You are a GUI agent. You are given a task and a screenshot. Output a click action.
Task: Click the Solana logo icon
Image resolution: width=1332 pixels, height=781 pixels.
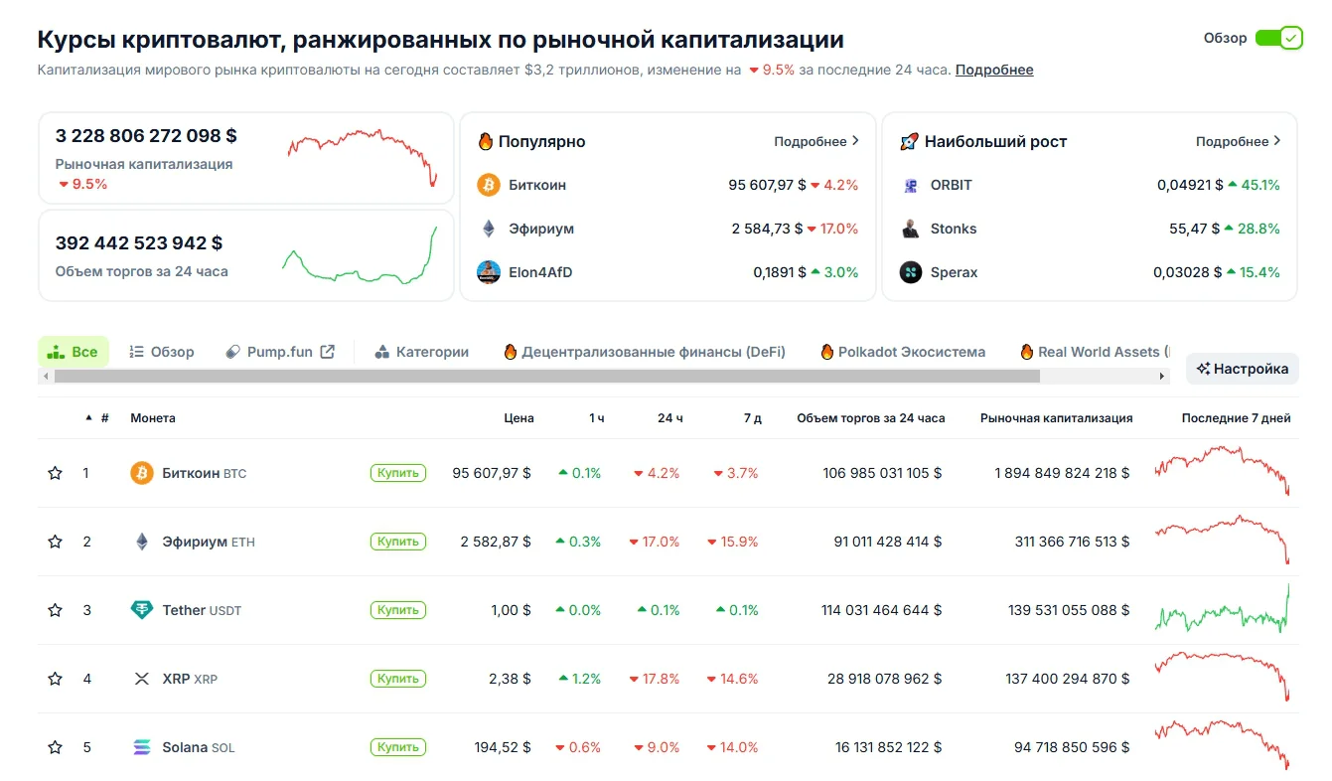point(142,747)
